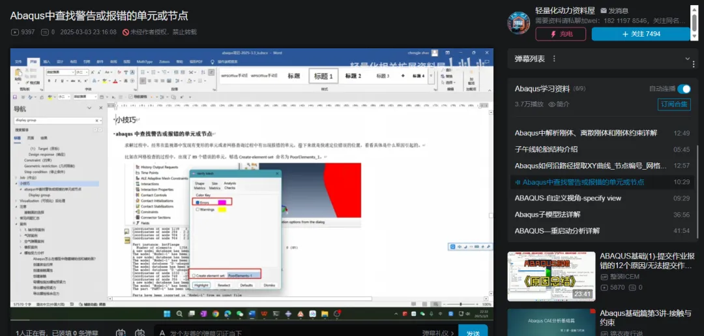Viewport: 704px width, 336px height.
Task: Open WeChat from the taskbar
Action: click(x=240, y=313)
